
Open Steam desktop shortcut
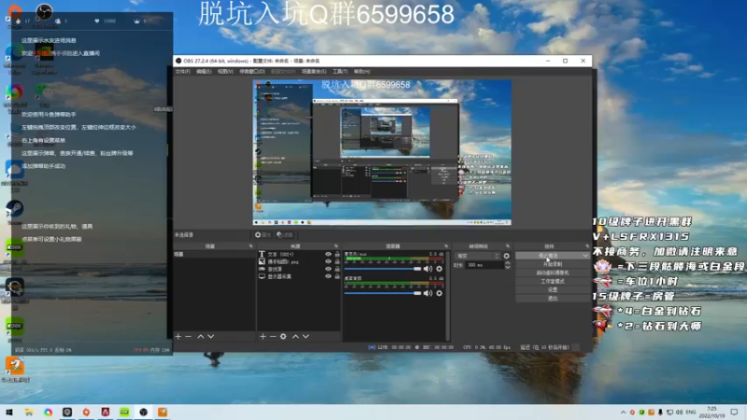pos(15,212)
